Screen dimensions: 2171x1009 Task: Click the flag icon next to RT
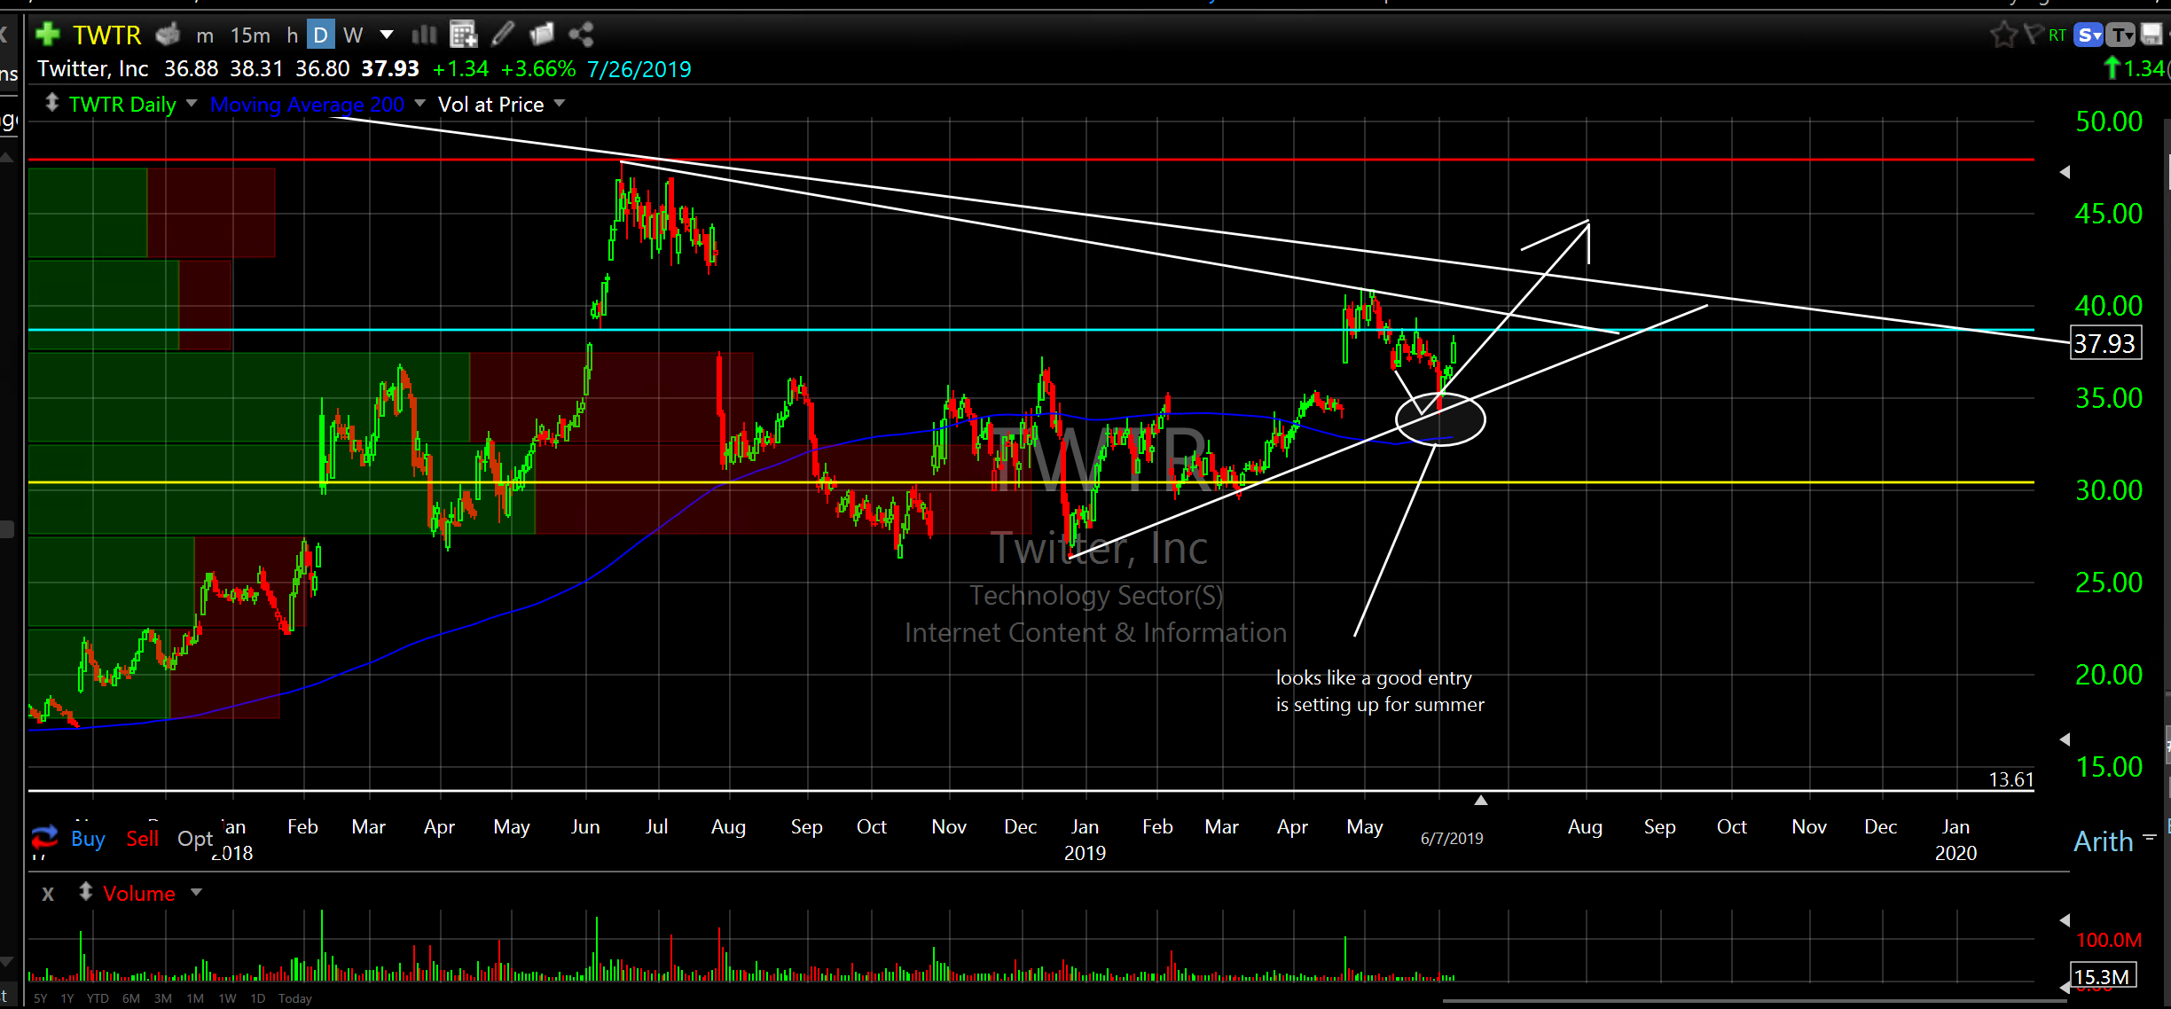[x=2033, y=35]
